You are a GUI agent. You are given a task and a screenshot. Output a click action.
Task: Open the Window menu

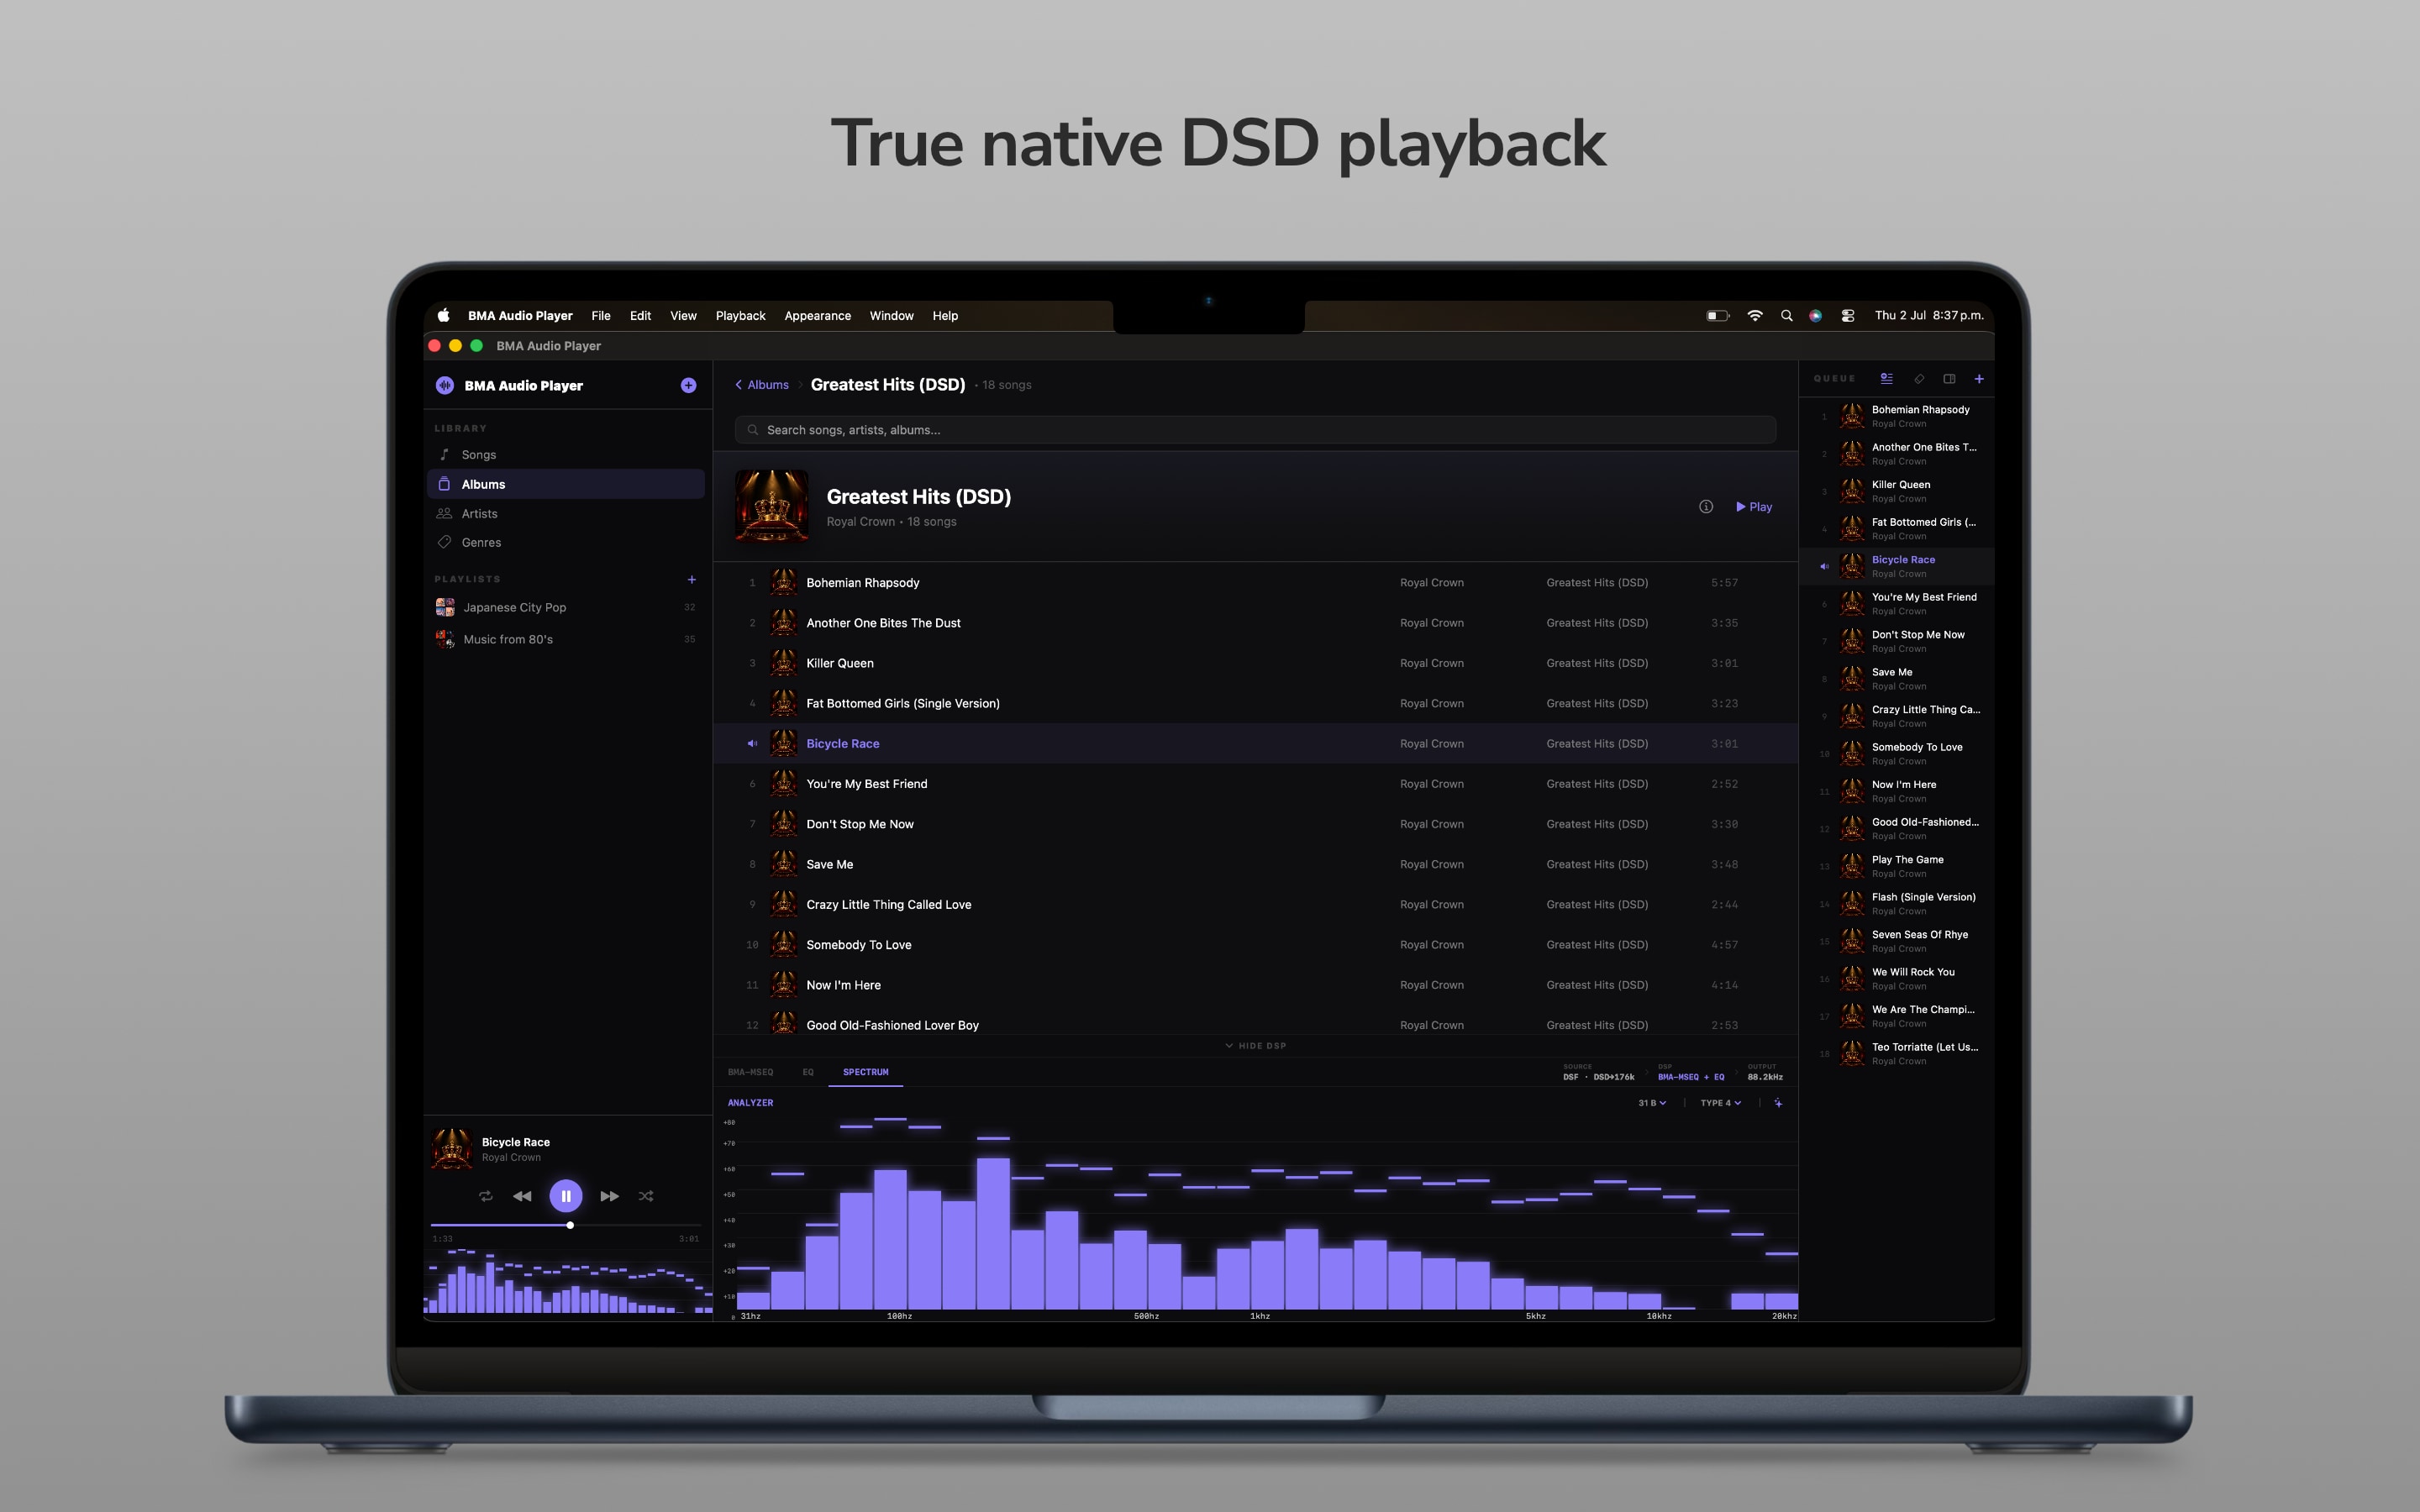pos(891,316)
